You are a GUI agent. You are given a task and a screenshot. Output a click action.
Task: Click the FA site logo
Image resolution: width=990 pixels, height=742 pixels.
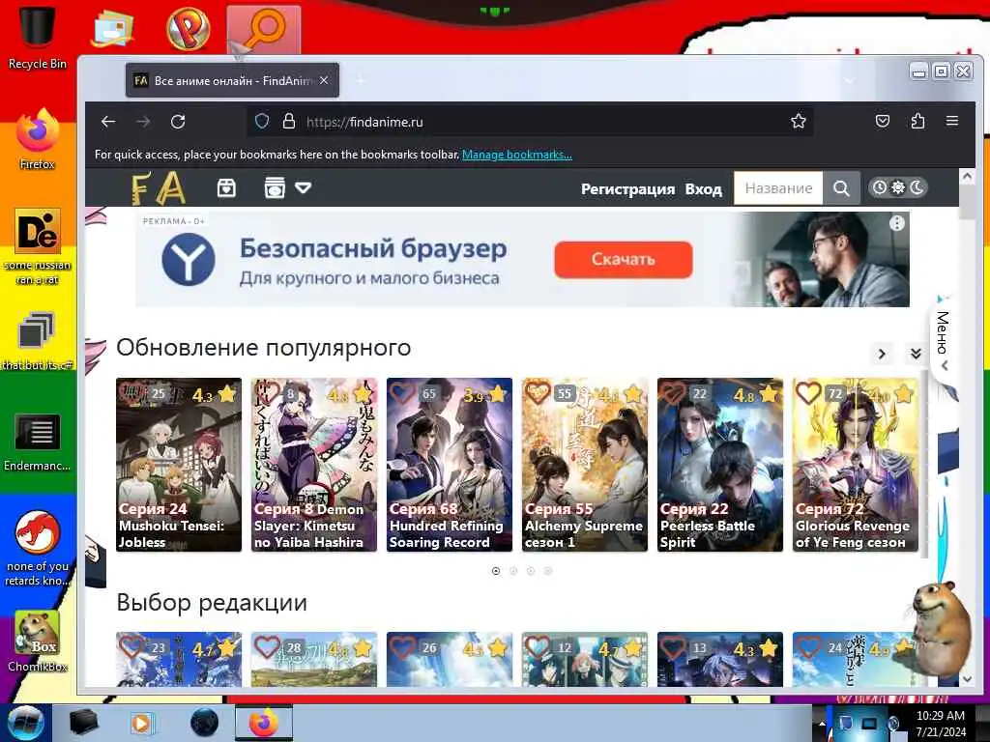point(159,188)
